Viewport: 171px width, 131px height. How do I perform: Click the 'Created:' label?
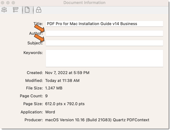[35, 73]
